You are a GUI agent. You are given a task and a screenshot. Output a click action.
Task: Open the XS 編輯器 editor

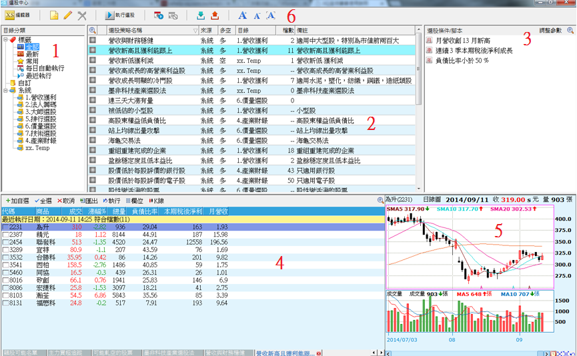click(x=19, y=15)
